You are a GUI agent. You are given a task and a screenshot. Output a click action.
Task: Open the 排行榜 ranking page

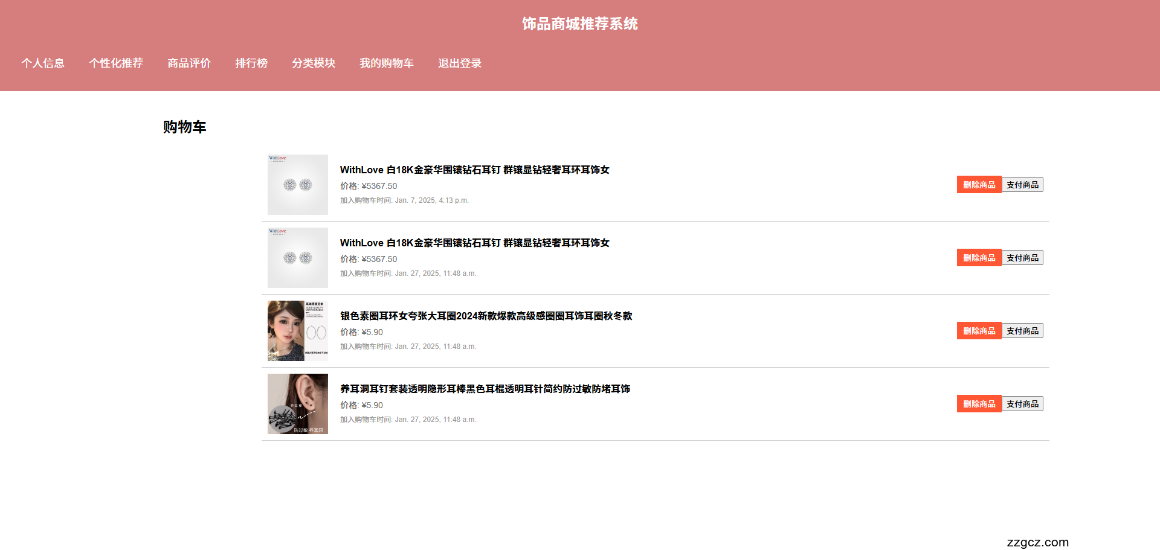tap(251, 63)
